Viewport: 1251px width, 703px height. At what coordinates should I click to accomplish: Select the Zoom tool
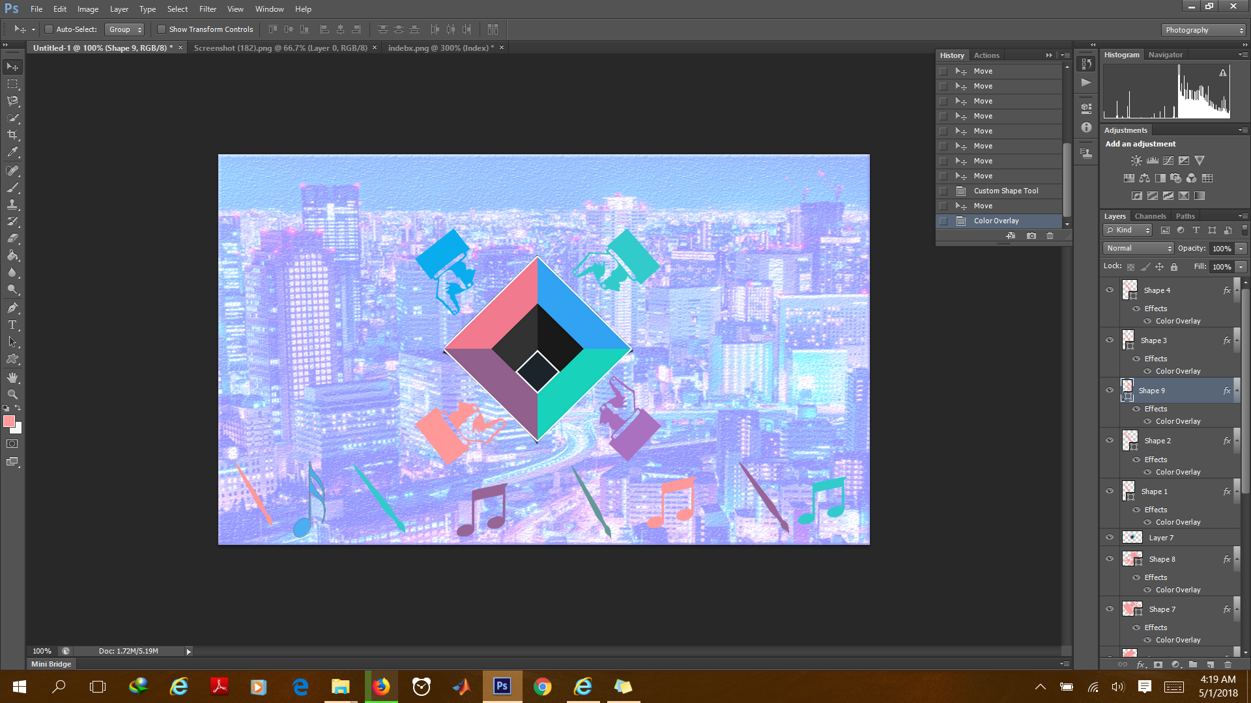tap(12, 394)
